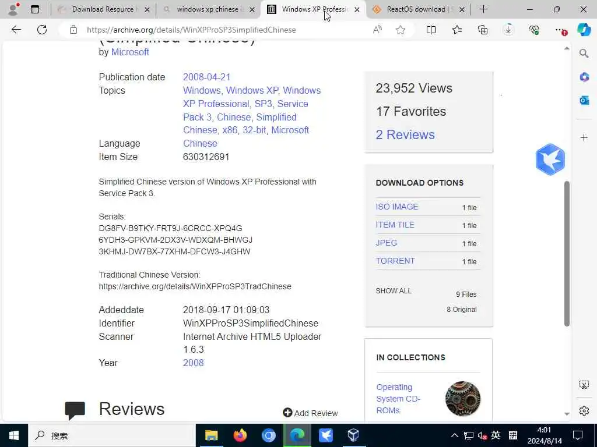Viewport: 597px width, 447px height.
Task: Open the Favorites list icon
Action: pos(457,30)
